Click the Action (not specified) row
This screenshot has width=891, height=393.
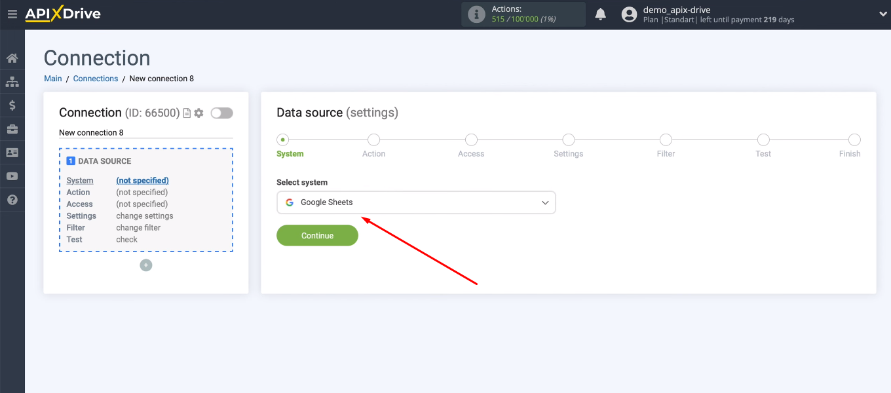(x=117, y=193)
